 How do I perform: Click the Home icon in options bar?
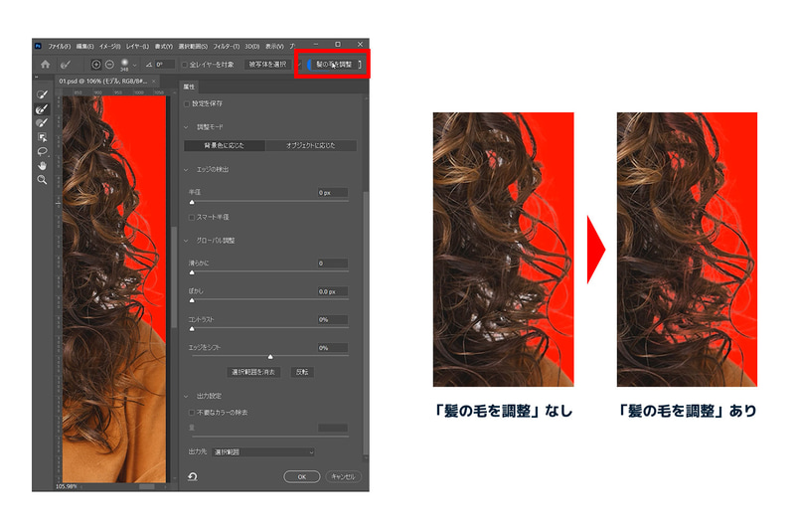[x=45, y=65]
